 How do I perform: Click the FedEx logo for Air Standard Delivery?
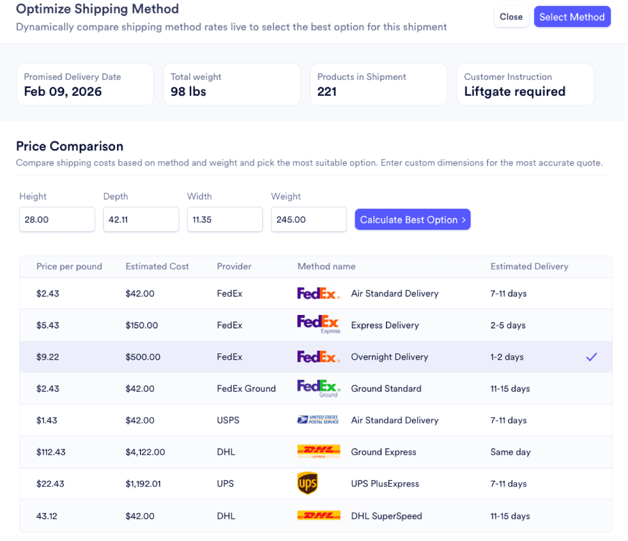pos(318,293)
